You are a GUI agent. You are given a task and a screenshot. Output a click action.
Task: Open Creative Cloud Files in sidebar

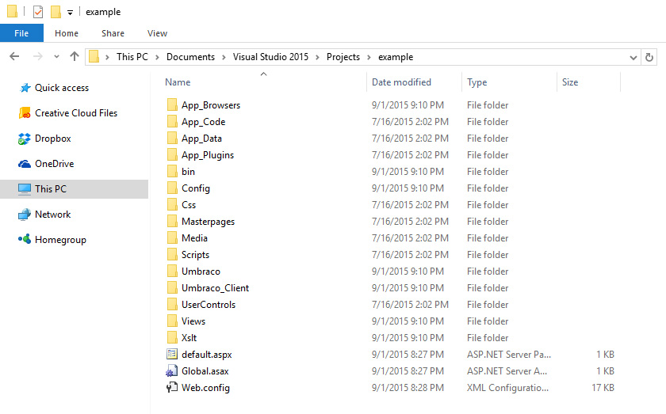pyautogui.click(x=75, y=113)
